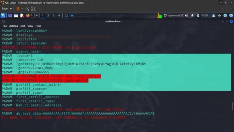234x132 pixels.
Task: Click the 'had_password_prefilled=false' line
Action: [63, 110]
